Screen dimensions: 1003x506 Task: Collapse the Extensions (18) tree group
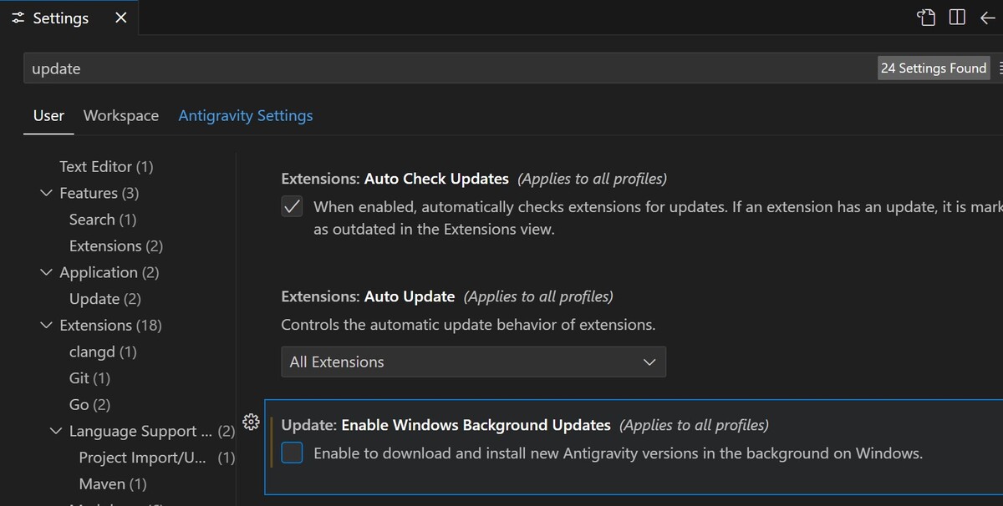tap(46, 326)
